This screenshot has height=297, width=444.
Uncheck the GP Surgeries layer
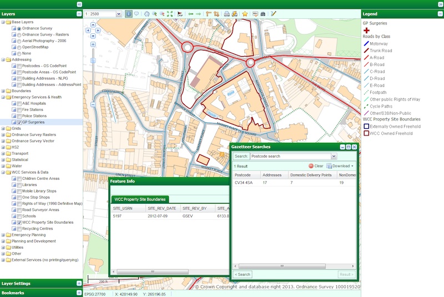click(19, 122)
